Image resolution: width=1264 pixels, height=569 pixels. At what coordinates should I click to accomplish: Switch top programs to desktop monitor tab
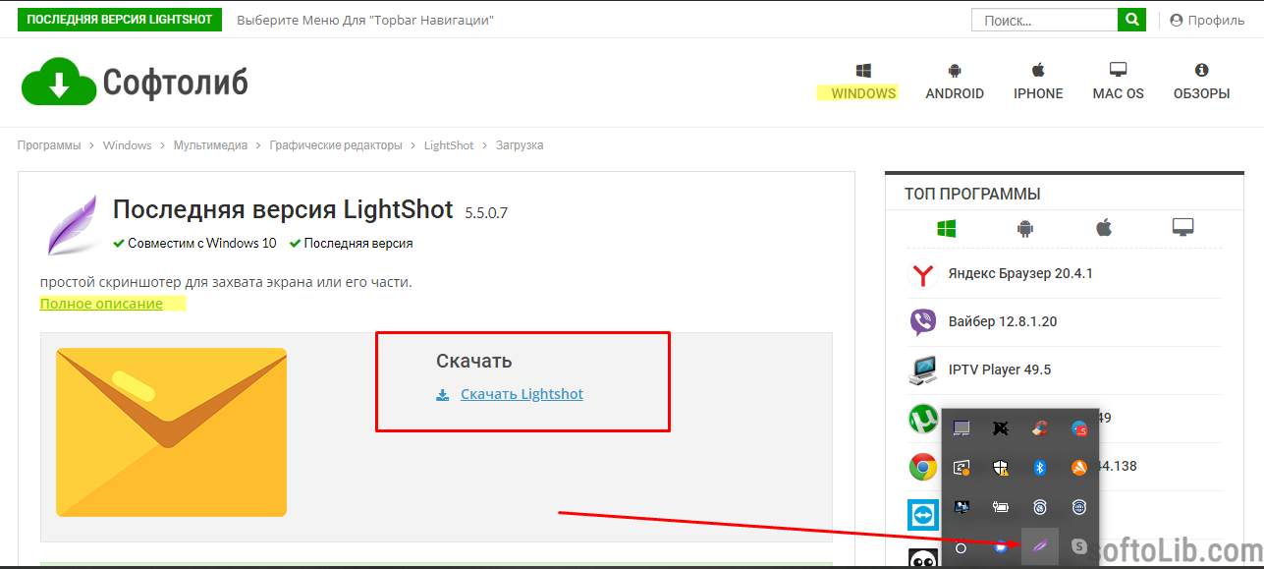coord(1182,228)
